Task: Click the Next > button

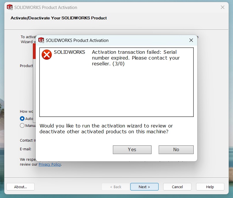Action: point(144,187)
